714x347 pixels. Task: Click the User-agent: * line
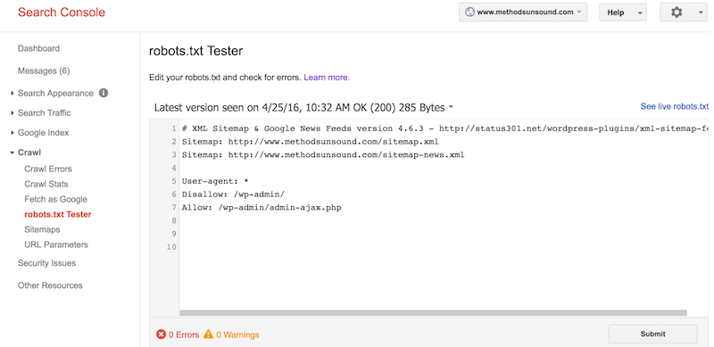coord(215,181)
